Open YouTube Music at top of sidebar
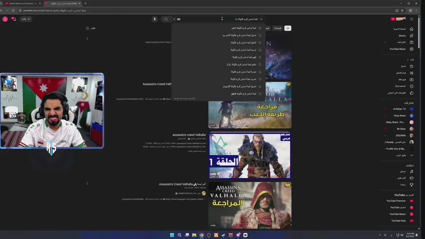This screenshot has width=425, height=239. (397, 49)
